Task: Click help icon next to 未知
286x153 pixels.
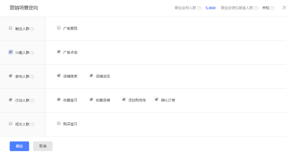Action: coord(272,8)
